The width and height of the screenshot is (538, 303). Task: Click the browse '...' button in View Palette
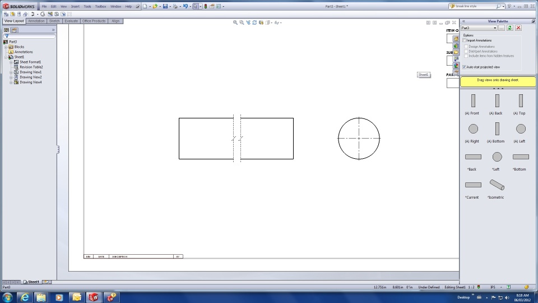coord(502,28)
